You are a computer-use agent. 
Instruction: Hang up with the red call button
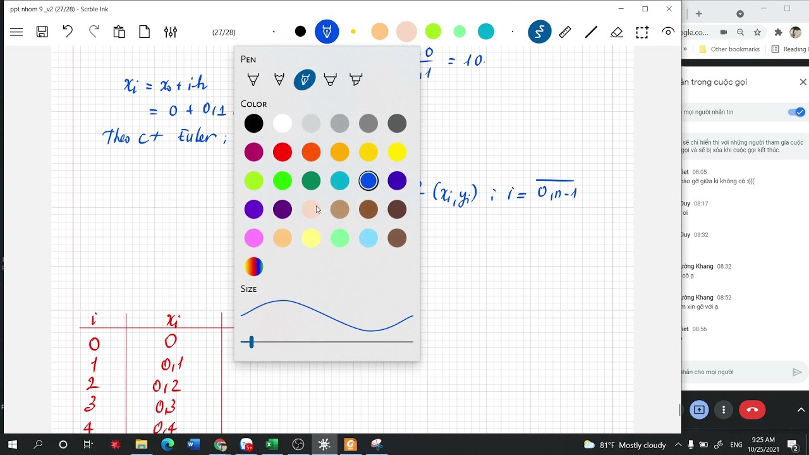pos(752,409)
